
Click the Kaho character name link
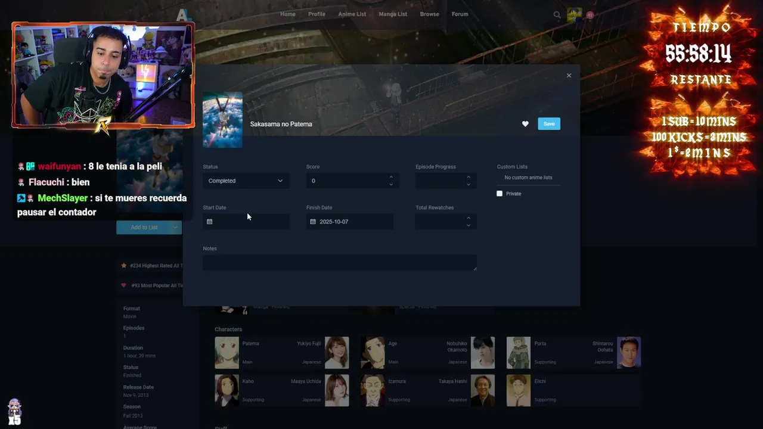click(x=248, y=381)
